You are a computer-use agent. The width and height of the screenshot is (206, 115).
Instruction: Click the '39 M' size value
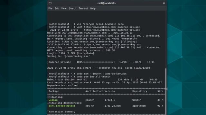(160, 100)
